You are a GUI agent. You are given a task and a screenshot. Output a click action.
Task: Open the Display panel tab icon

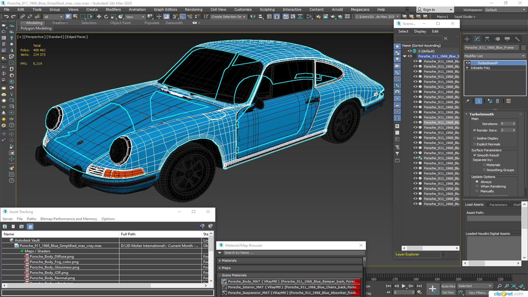point(507,39)
